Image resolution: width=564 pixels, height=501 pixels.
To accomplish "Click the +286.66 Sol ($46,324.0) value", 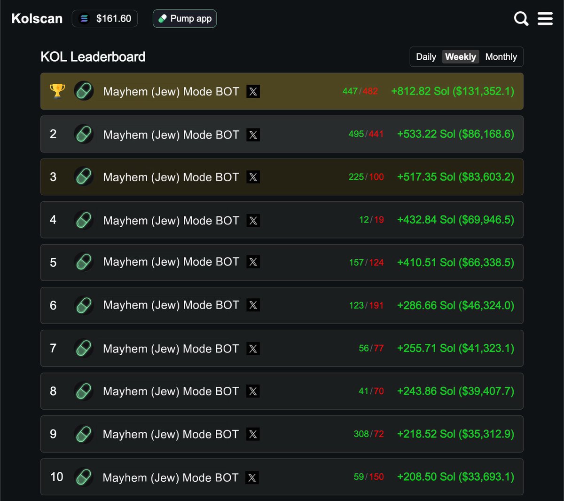I will pos(455,305).
